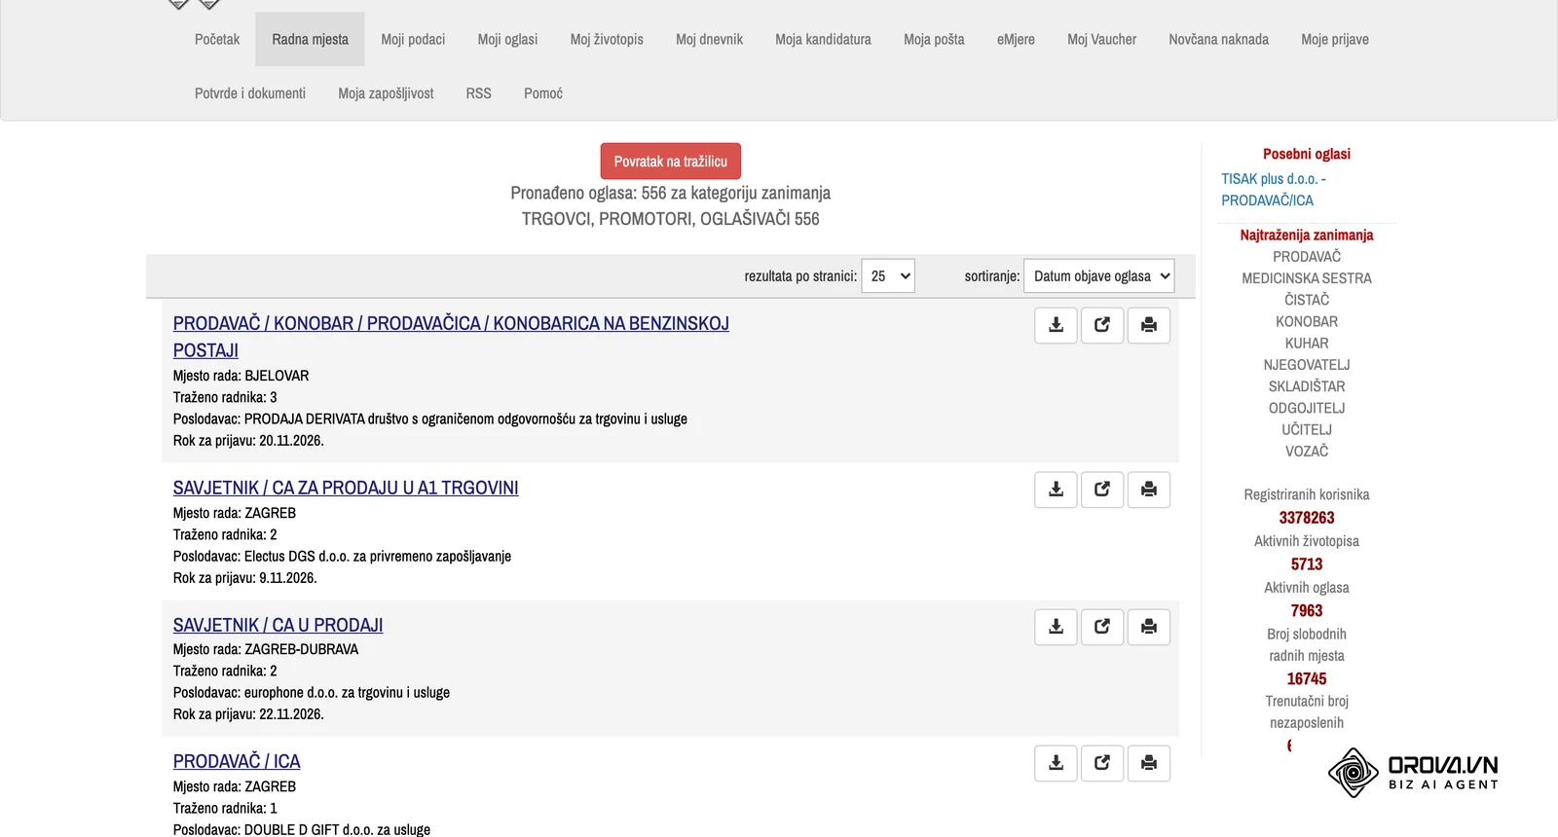Select the eMjere menu item
This screenshot has width=1558, height=837.
pos(1016,39)
